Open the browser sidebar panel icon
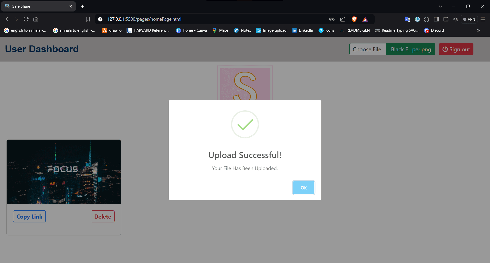This screenshot has width=490, height=263. point(436,19)
